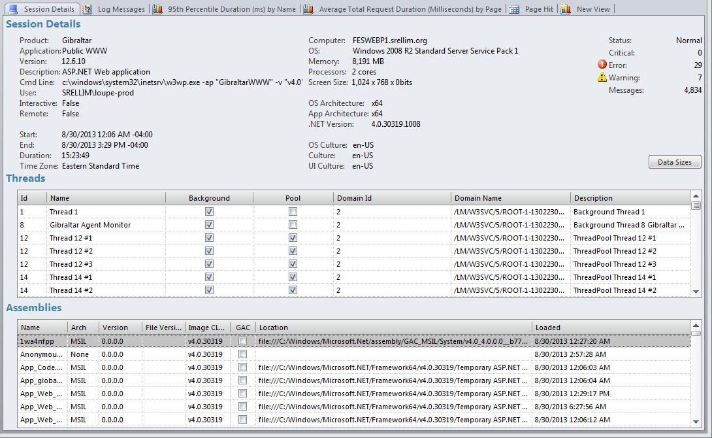Click the chart icon beside Average Total Request Duration
Screen dimensions: 712x438
click(308, 9)
